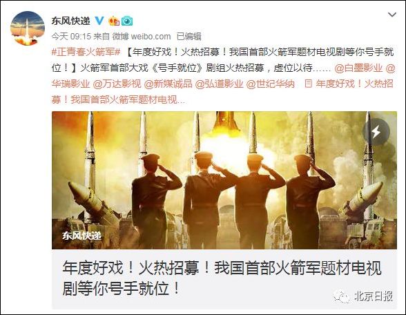
Task: Open the @万达影视 mention
Action: pyautogui.click(x=117, y=84)
